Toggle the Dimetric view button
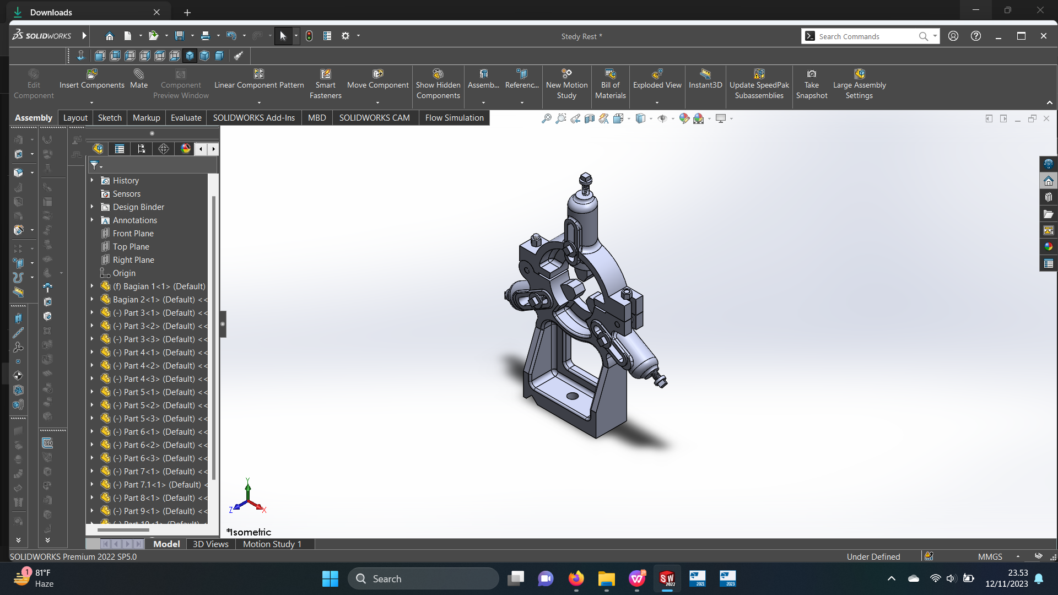The width and height of the screenshot is (1058, 595). pos(219,56)
